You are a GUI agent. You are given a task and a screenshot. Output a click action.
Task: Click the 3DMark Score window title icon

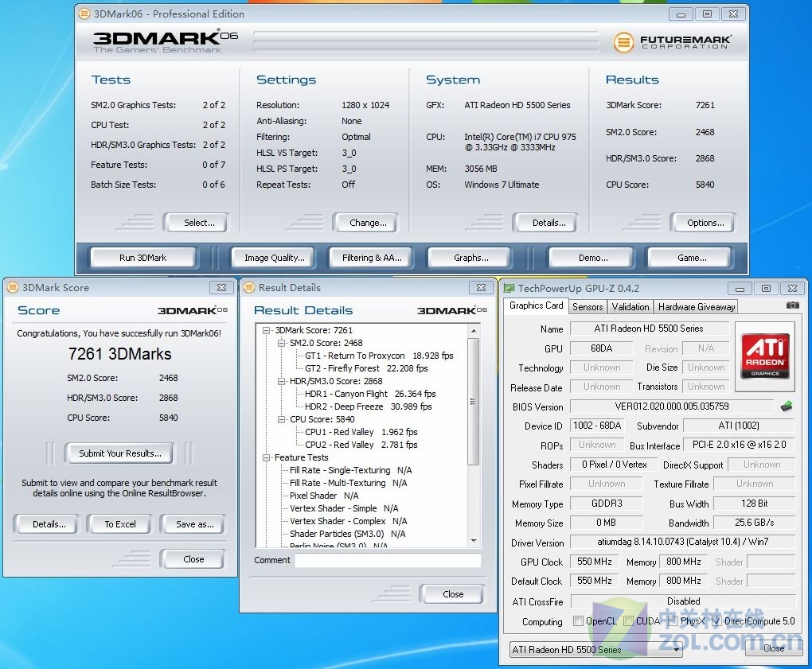(x=13, y=288)
